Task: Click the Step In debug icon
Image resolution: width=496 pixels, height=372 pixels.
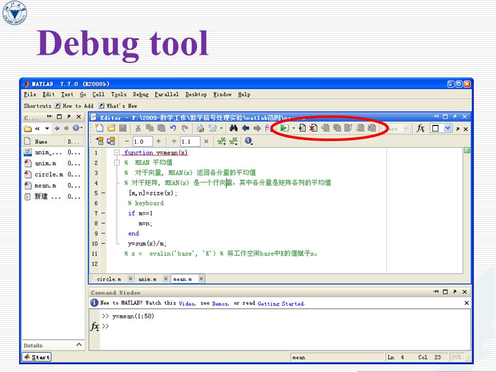Action: click(x=337, y=128)
